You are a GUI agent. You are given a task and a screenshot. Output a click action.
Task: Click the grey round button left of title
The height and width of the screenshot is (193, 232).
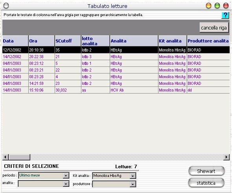(6, 6)
